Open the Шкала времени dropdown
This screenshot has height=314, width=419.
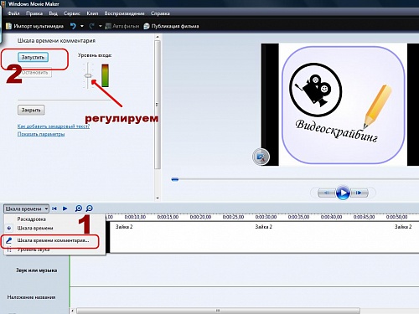[x=26, y=208]
